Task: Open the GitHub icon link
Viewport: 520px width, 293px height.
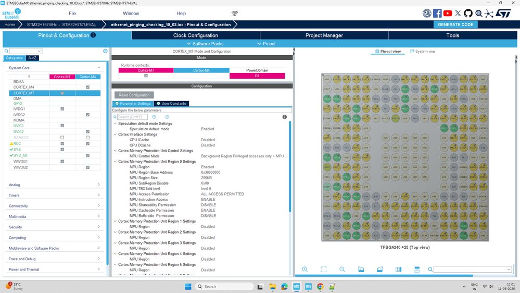Action: click(x=468, y=13)
